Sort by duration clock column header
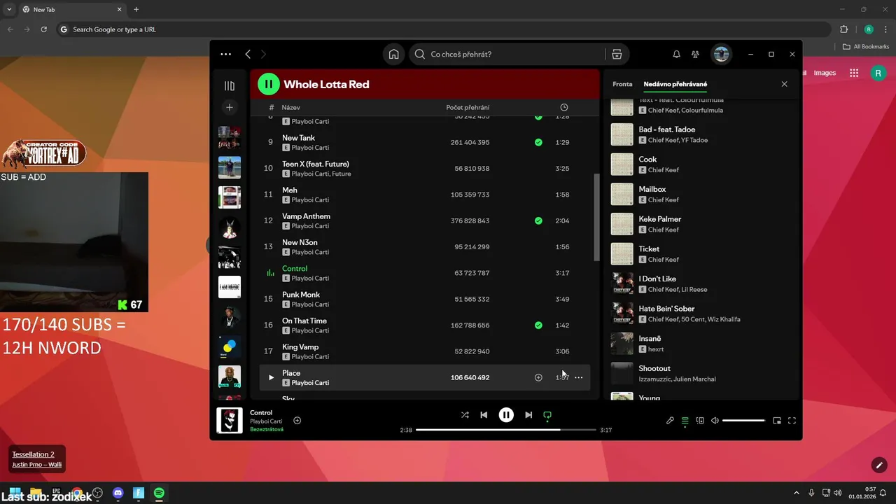 [564, 107]
